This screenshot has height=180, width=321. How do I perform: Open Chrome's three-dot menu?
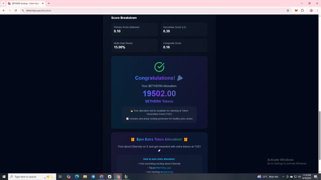coord(317,10)
